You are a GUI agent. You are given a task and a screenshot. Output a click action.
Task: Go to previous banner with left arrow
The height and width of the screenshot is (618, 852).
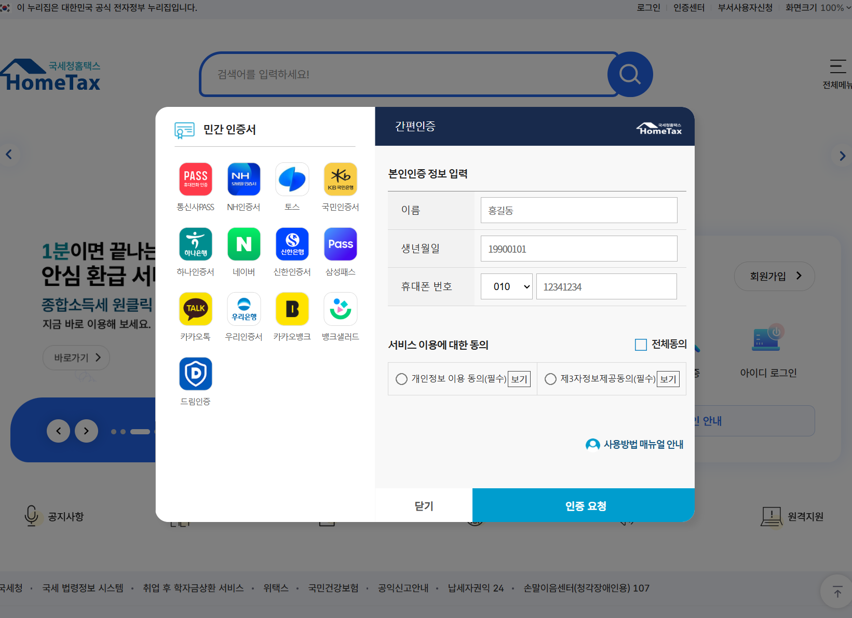click(x=9, y=154)
